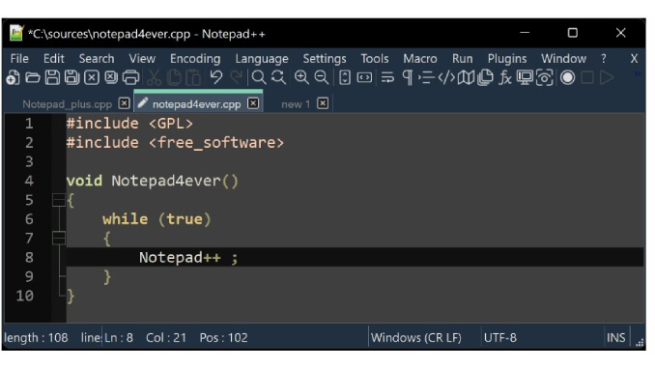Click on the "Notepad++ ;" line

tap(188, 257)
